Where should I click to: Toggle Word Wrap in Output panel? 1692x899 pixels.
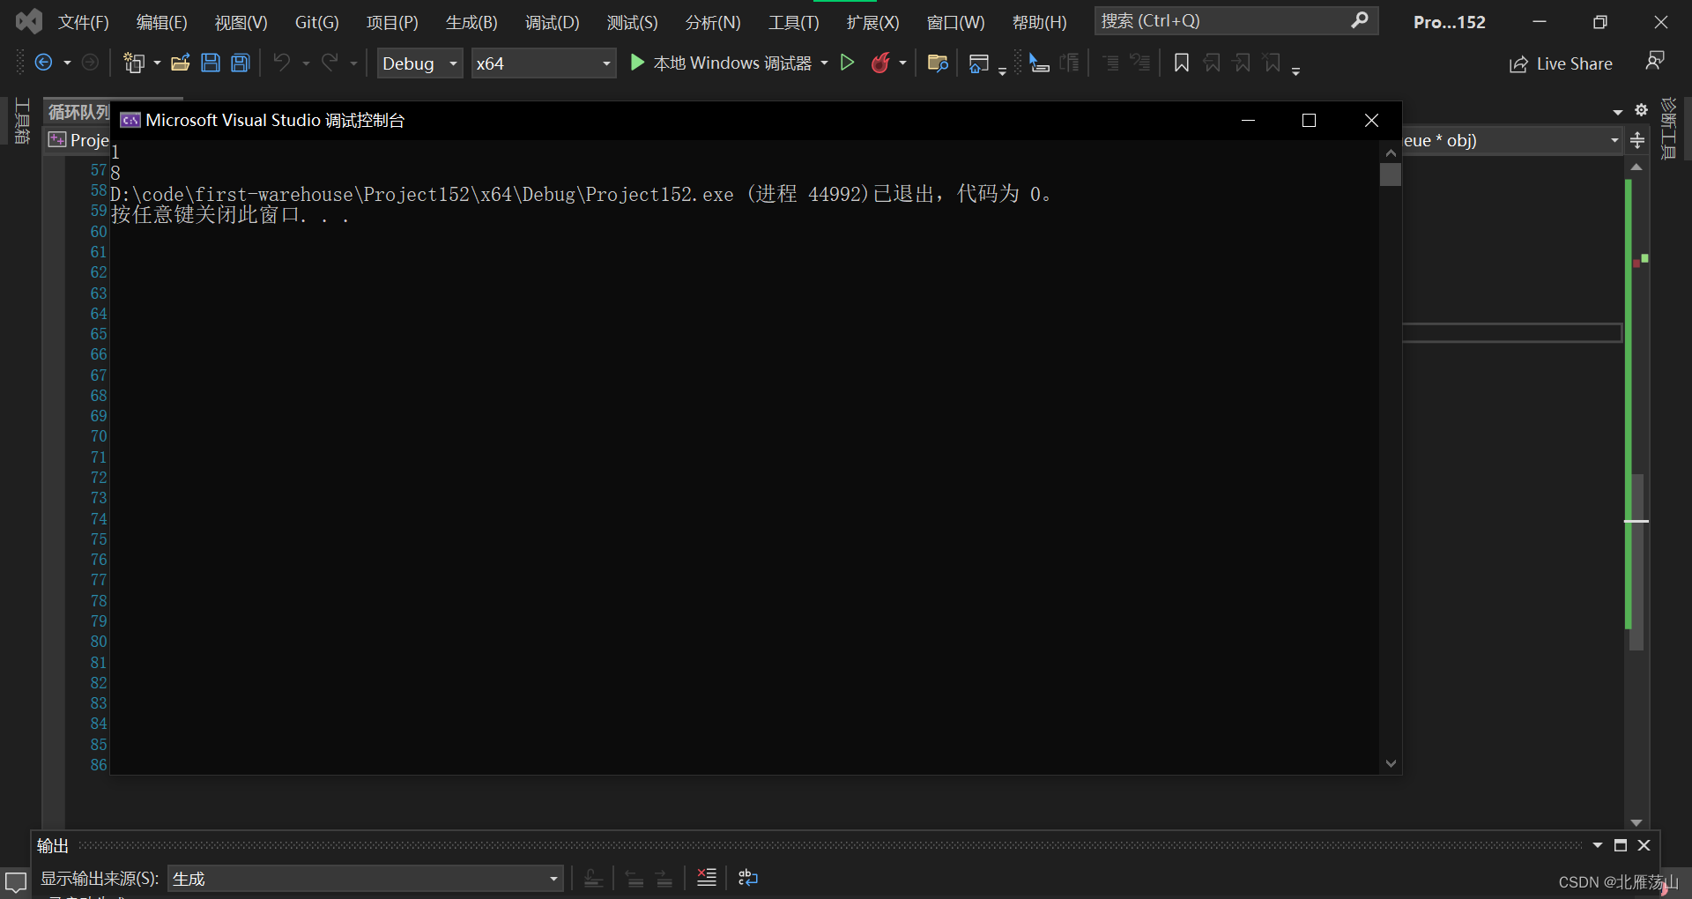pos(747,877)
